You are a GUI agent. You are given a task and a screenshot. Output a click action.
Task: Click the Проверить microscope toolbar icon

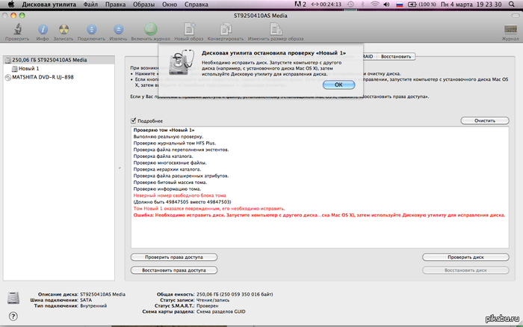click(x=16, y=28)
